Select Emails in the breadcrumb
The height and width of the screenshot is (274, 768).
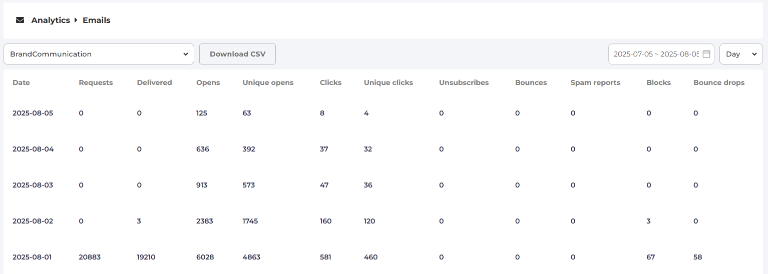tap(97, 20)
